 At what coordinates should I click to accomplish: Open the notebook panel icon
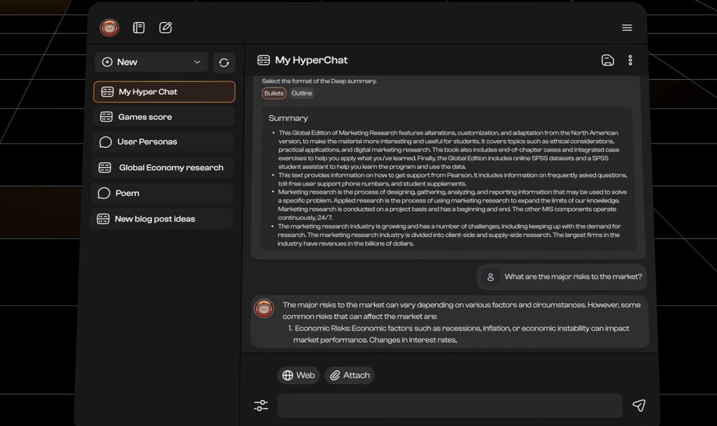[139, 28]
